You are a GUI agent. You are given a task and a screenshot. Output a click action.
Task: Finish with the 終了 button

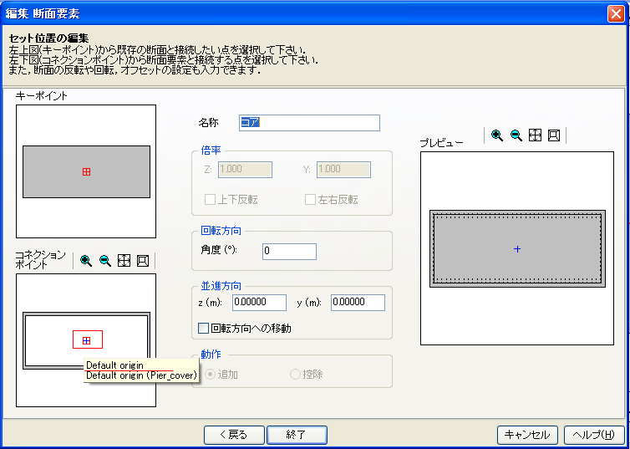[297, 435]
